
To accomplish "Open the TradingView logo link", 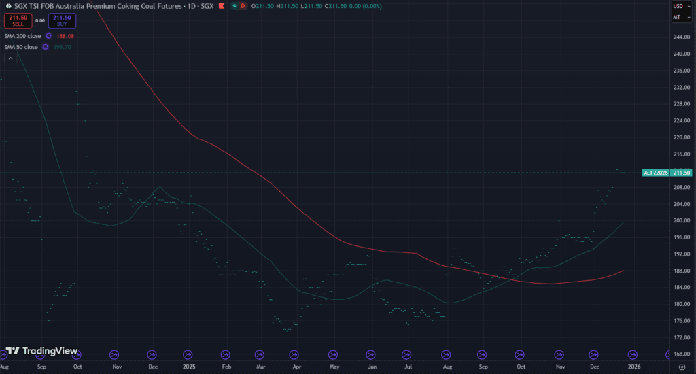I will click(41, 351).
